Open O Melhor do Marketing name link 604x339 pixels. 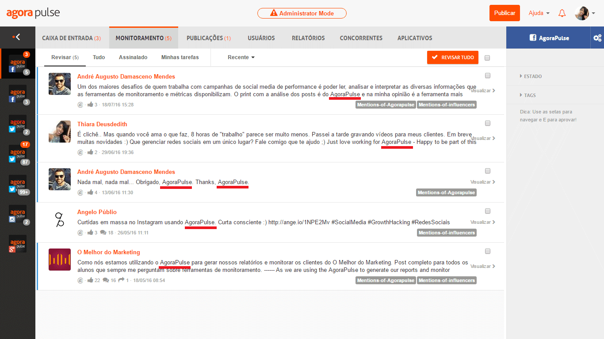[109, 252]
